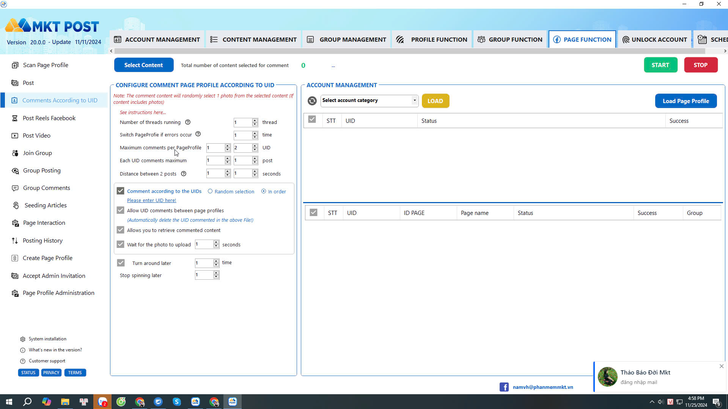Click the yellow LOAD button
This screenshot has width=728, height=409.
pos(436,101)
